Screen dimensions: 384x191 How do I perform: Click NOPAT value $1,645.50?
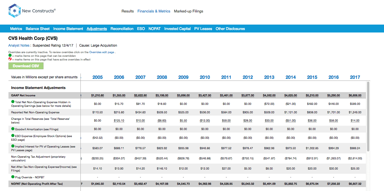[98, 184]
